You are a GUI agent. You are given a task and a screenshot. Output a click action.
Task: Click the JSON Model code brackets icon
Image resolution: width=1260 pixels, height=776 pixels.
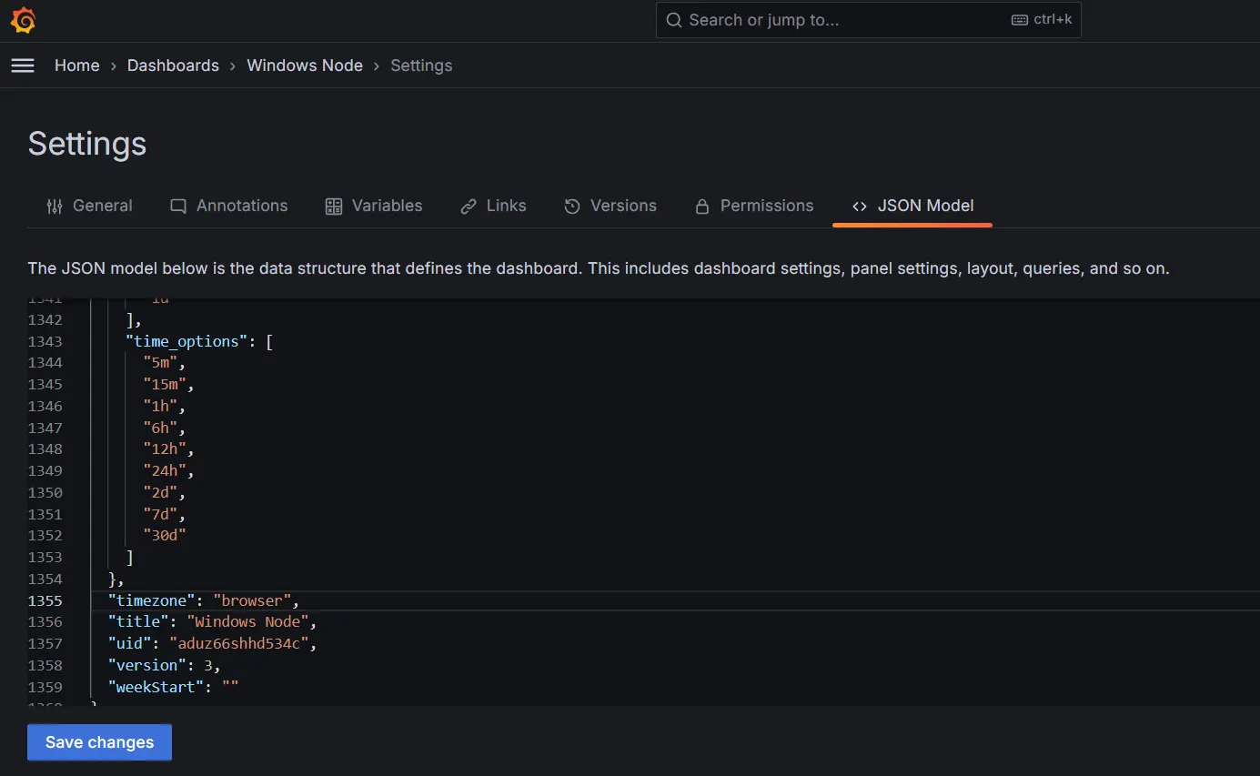coord(860,207)
